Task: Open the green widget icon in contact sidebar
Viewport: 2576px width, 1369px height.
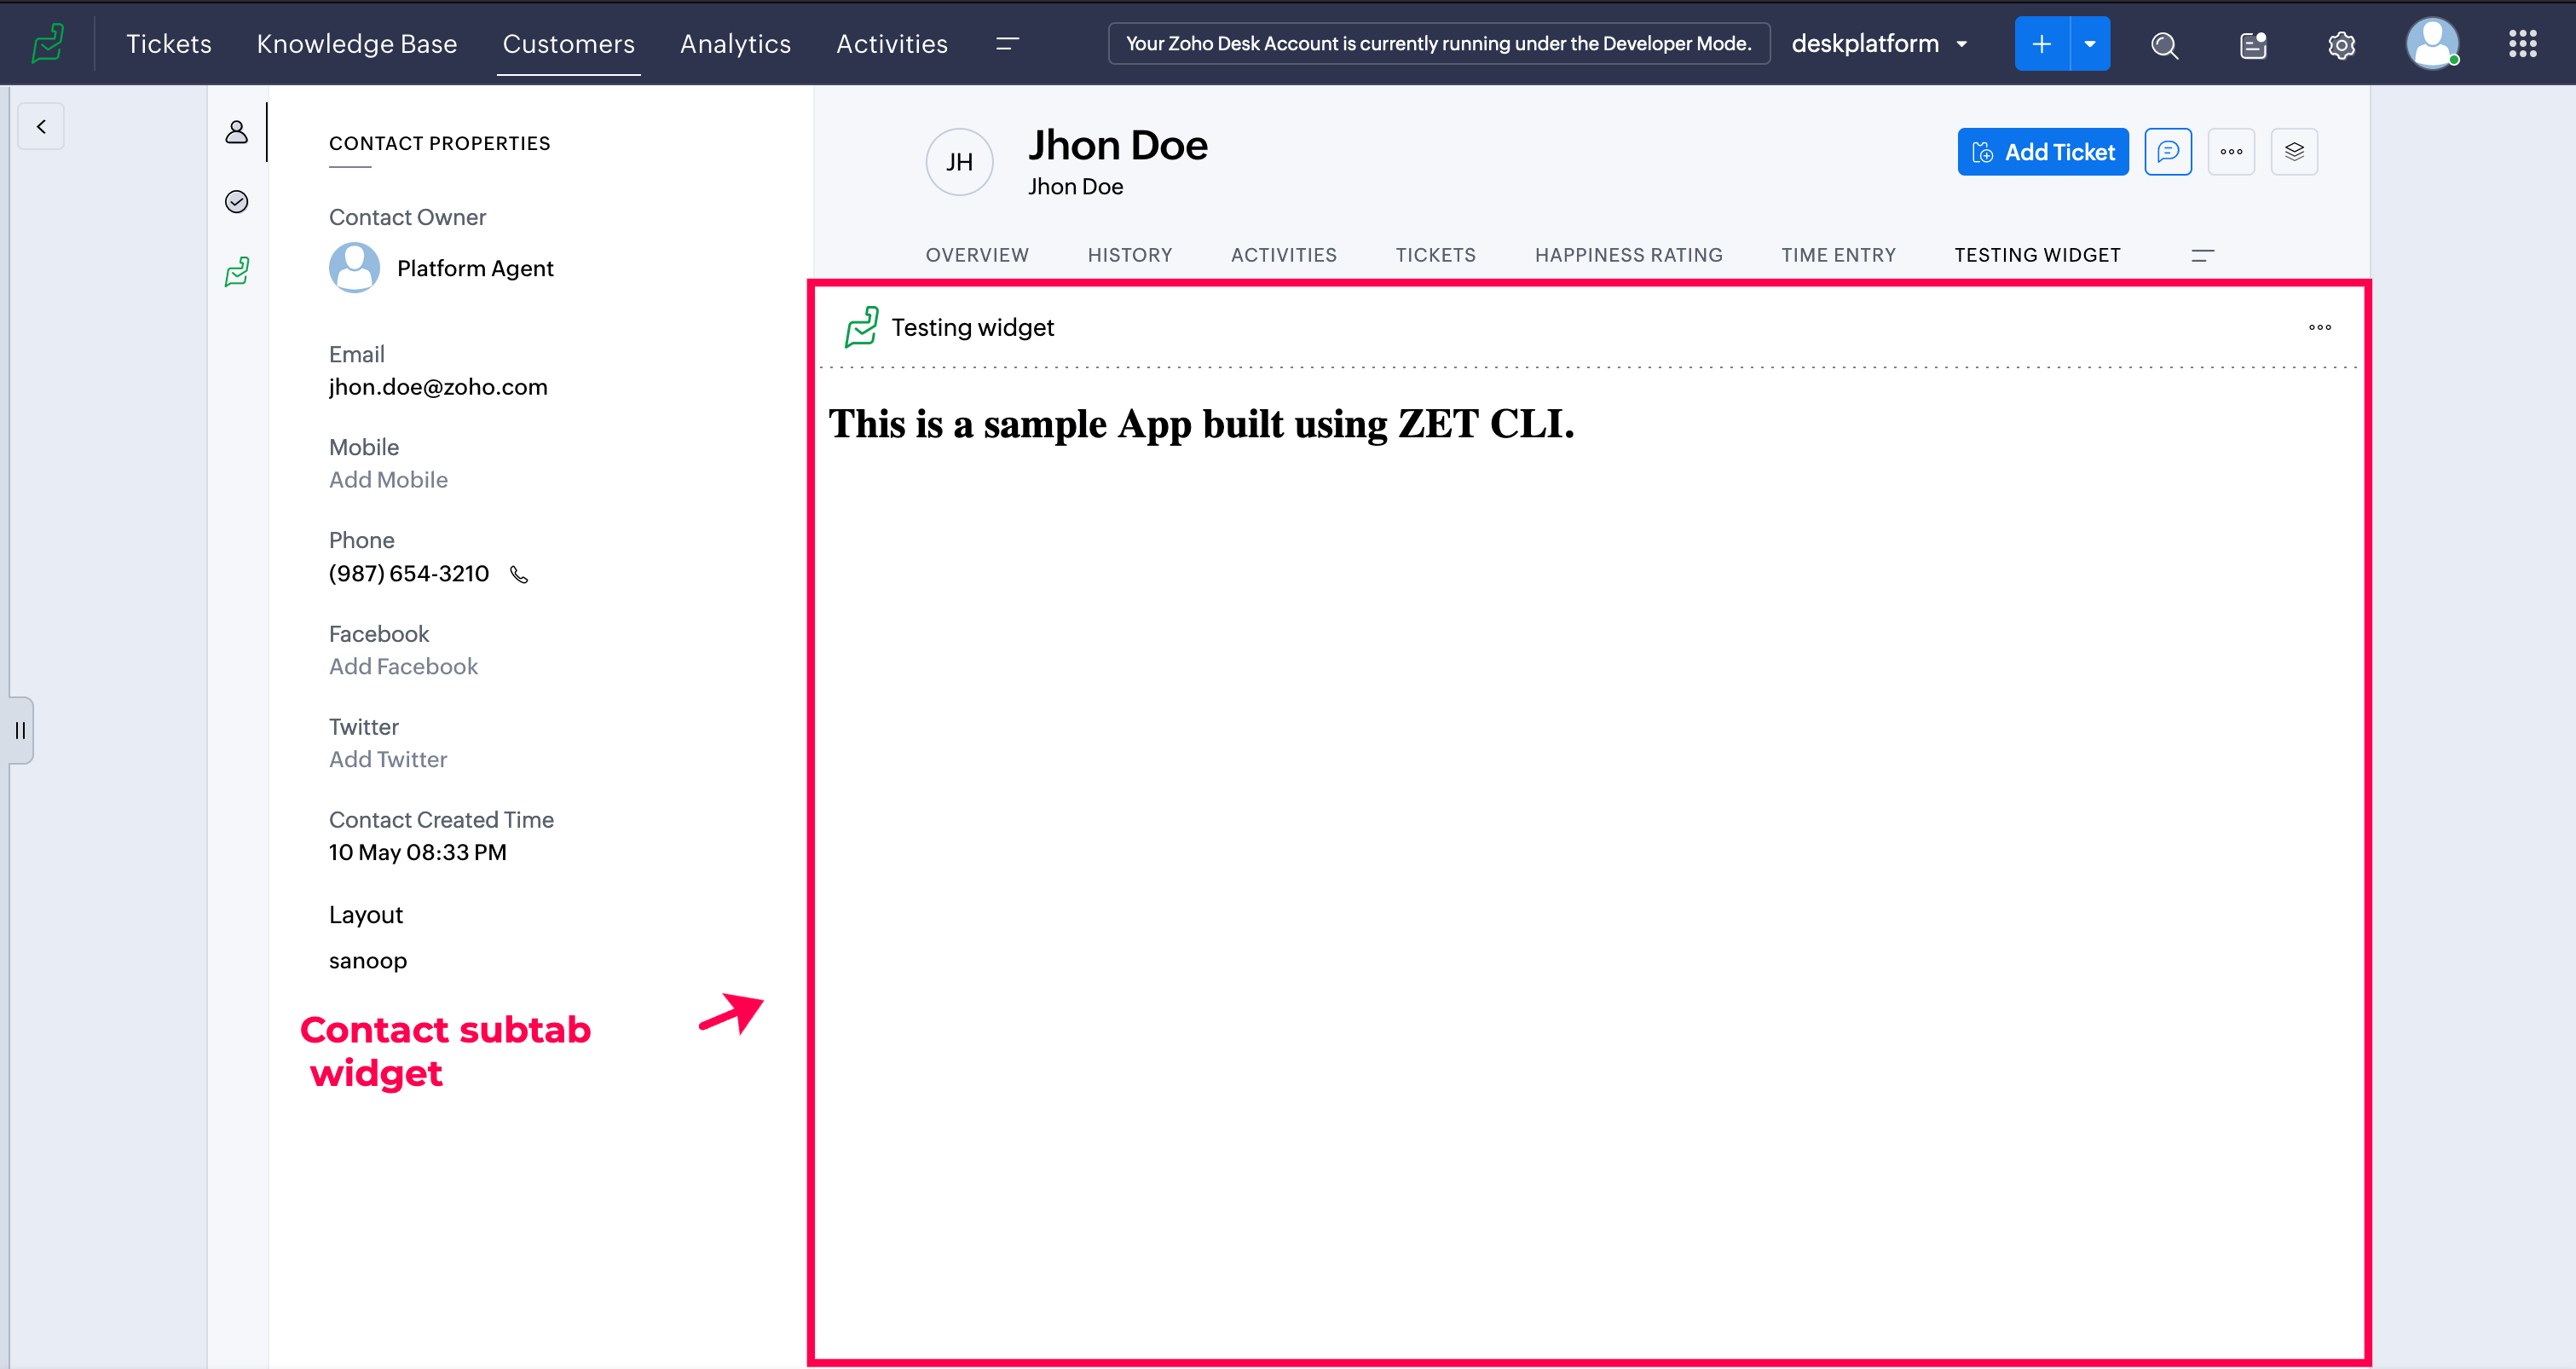Action: click(237, 271)
